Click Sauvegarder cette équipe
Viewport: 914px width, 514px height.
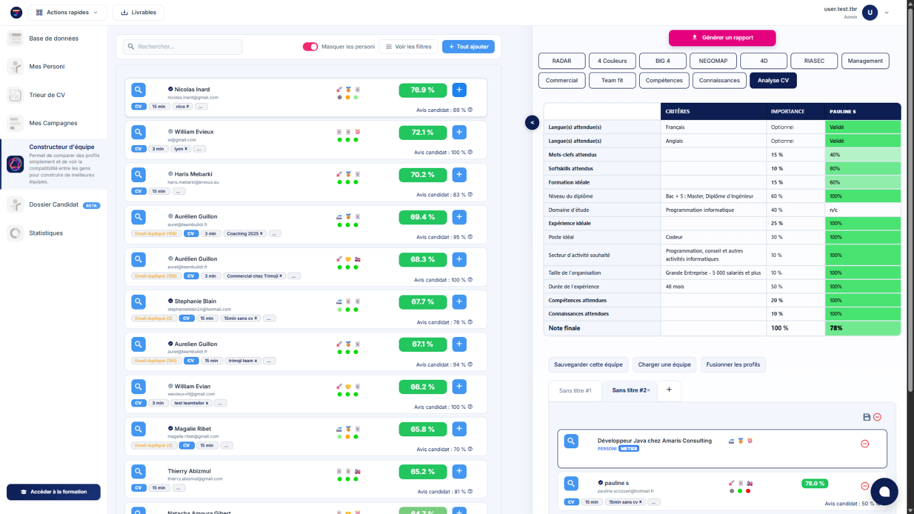click(x=588, y=365)
